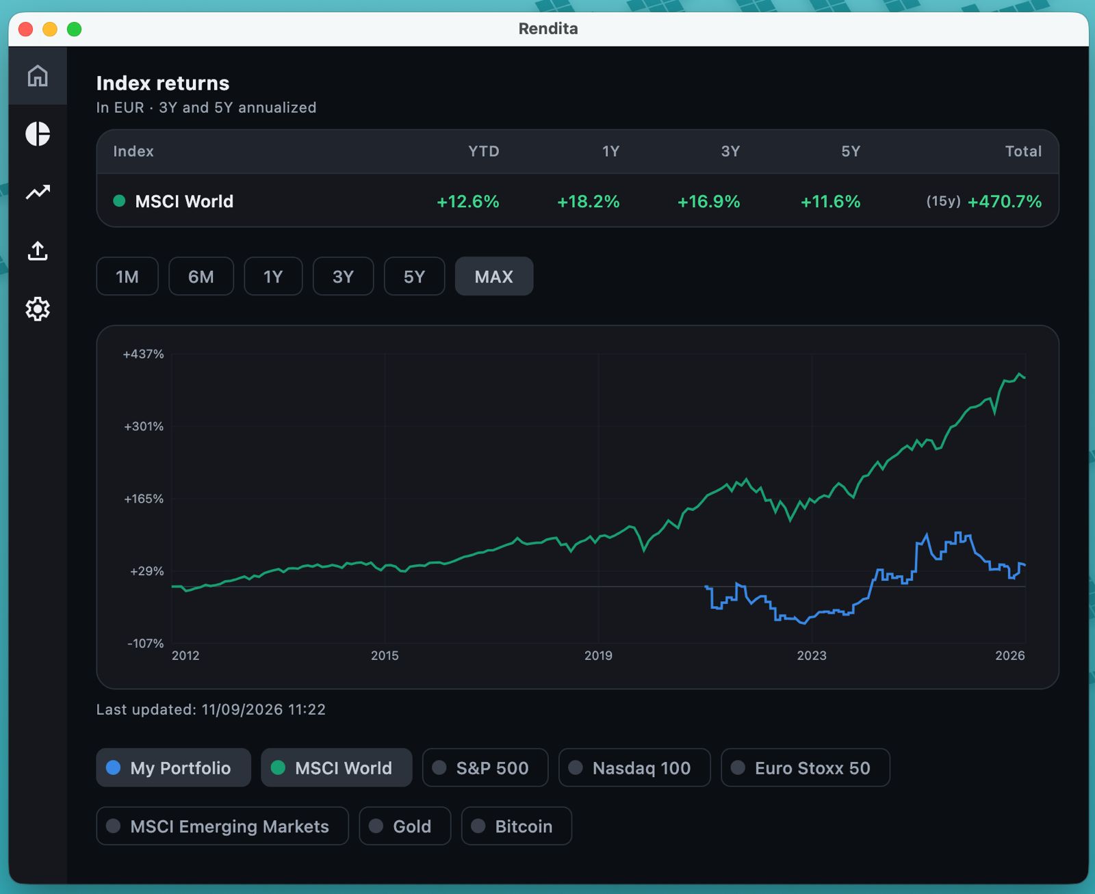Click the 1Y column header in table
This screenshot has height=894, width=1095.
[610, 151]
